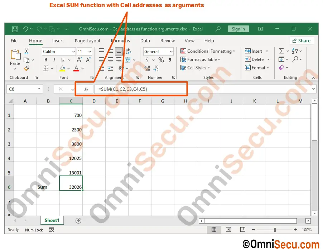Undo the last action
Viewport: 323px width, 249px height.
pos(25,29)
